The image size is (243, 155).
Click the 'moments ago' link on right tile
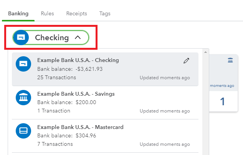(222, 86)
